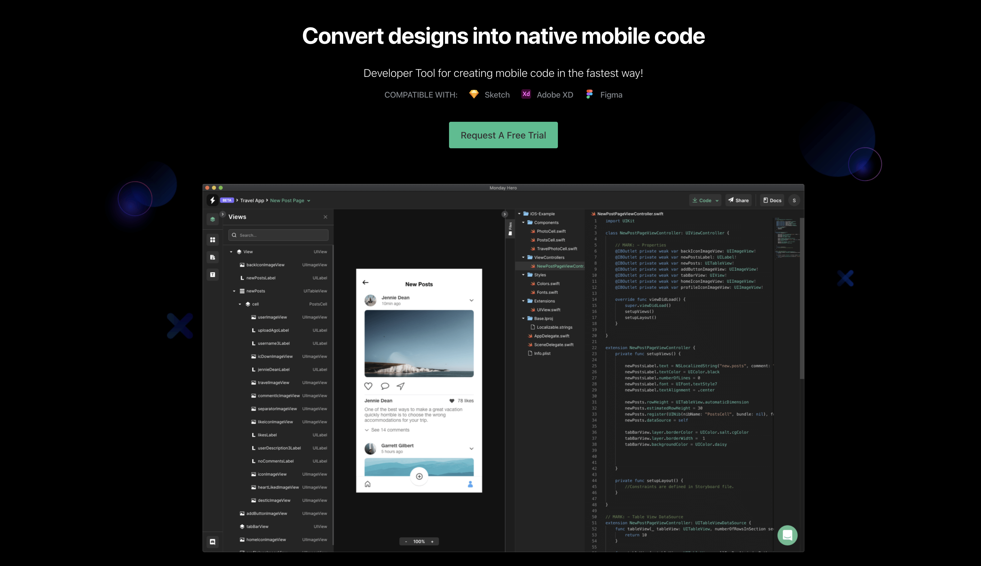Open the New Post Page dropdown

308,200
